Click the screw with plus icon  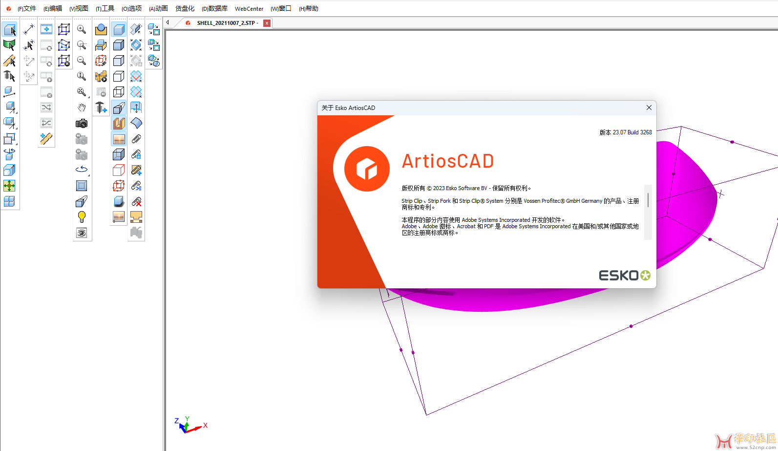point(101,107)
